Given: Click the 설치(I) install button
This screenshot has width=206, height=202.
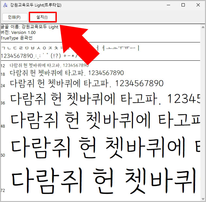Looking at the screenshot, I should 43,17.
